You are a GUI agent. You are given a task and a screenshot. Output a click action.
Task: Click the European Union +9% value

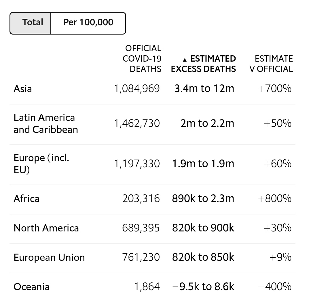click(280, 257)
